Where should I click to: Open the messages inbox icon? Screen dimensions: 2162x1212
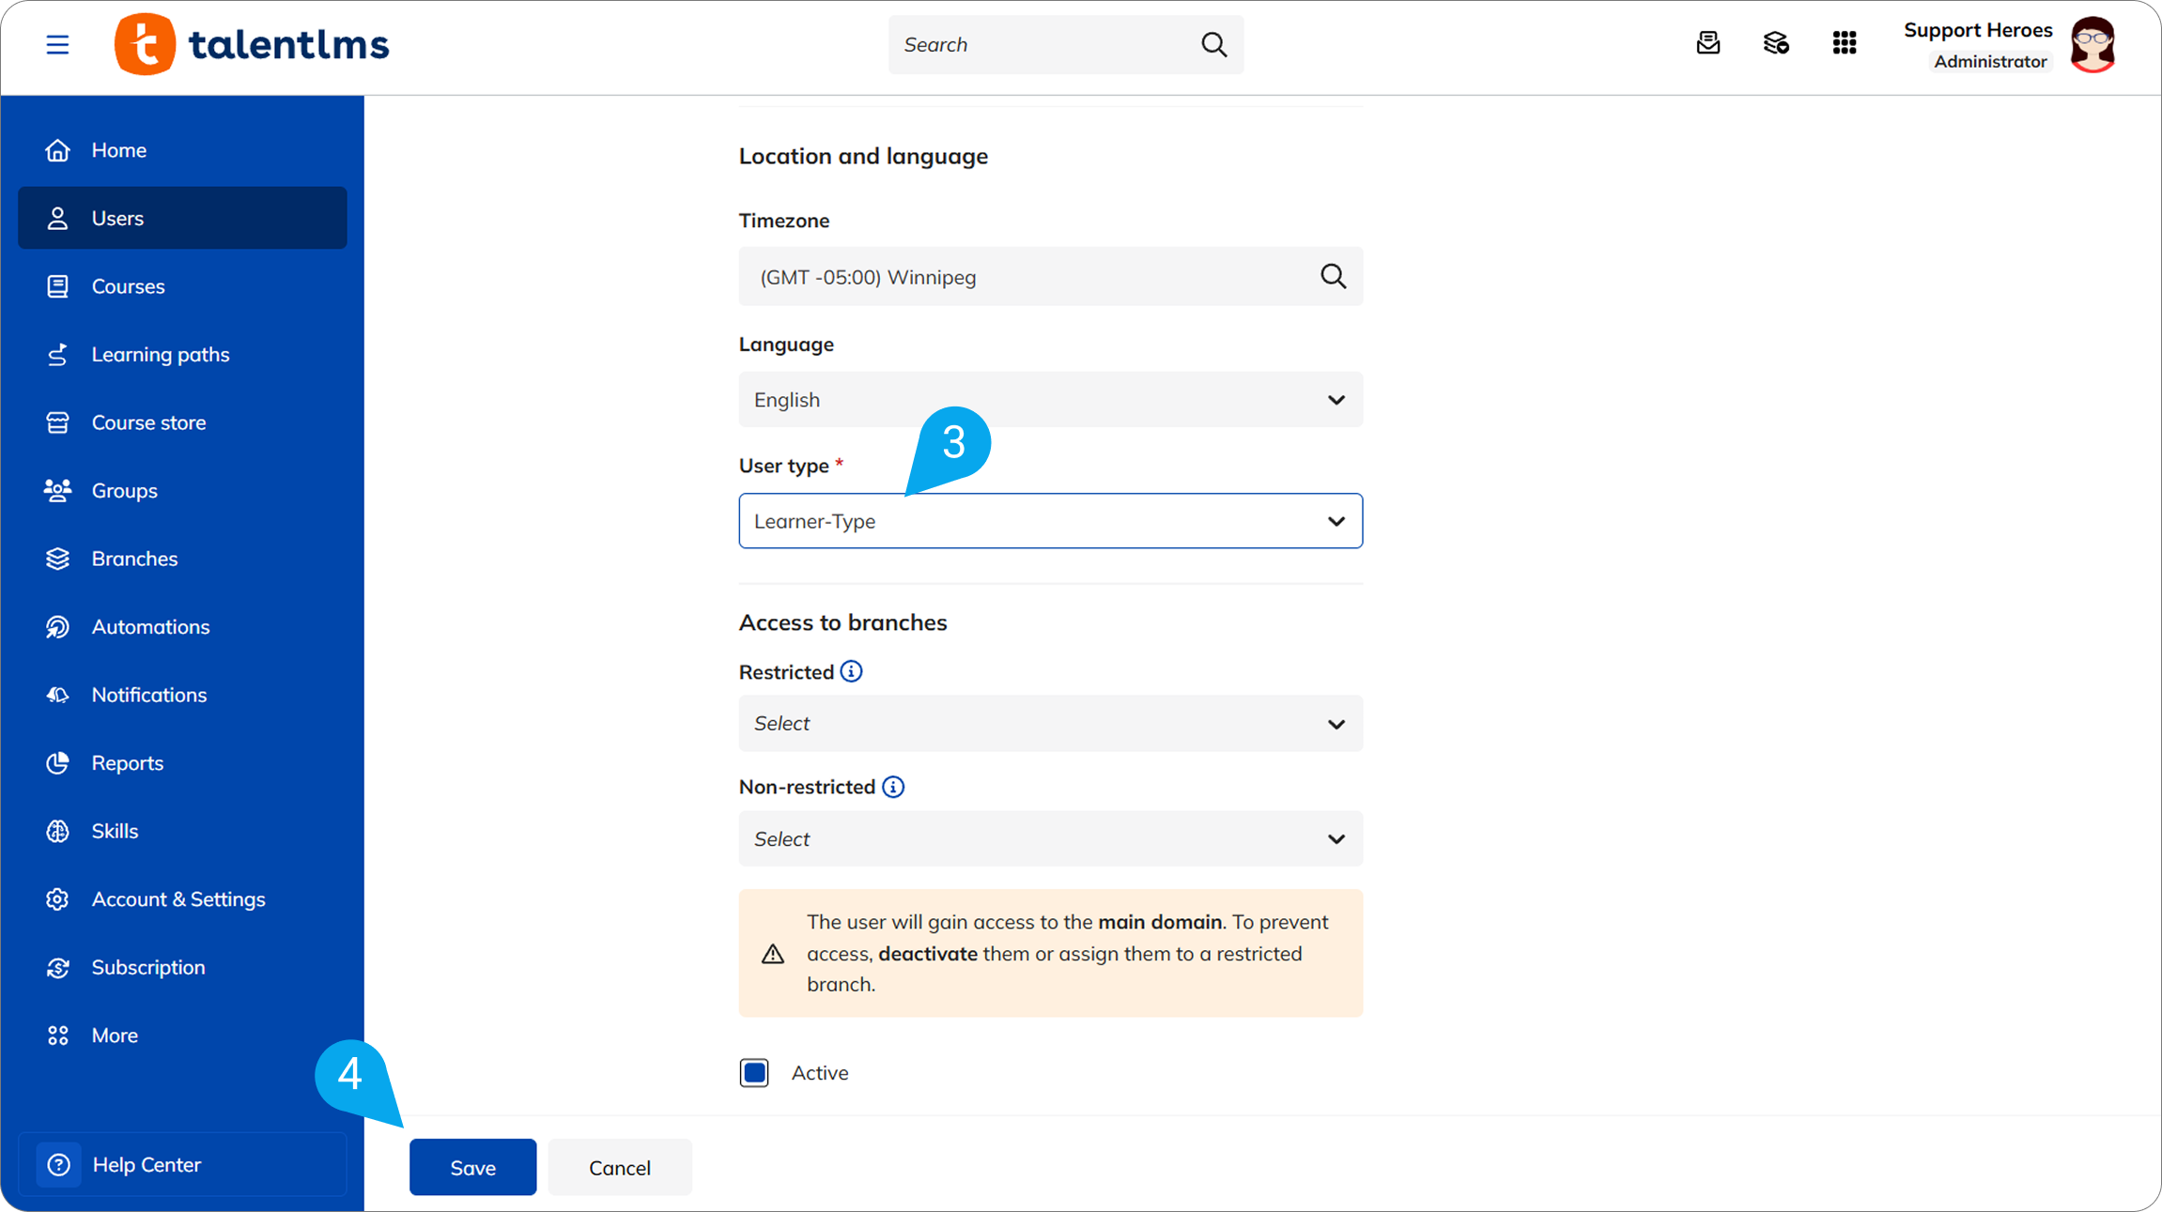pos(1708,43)
